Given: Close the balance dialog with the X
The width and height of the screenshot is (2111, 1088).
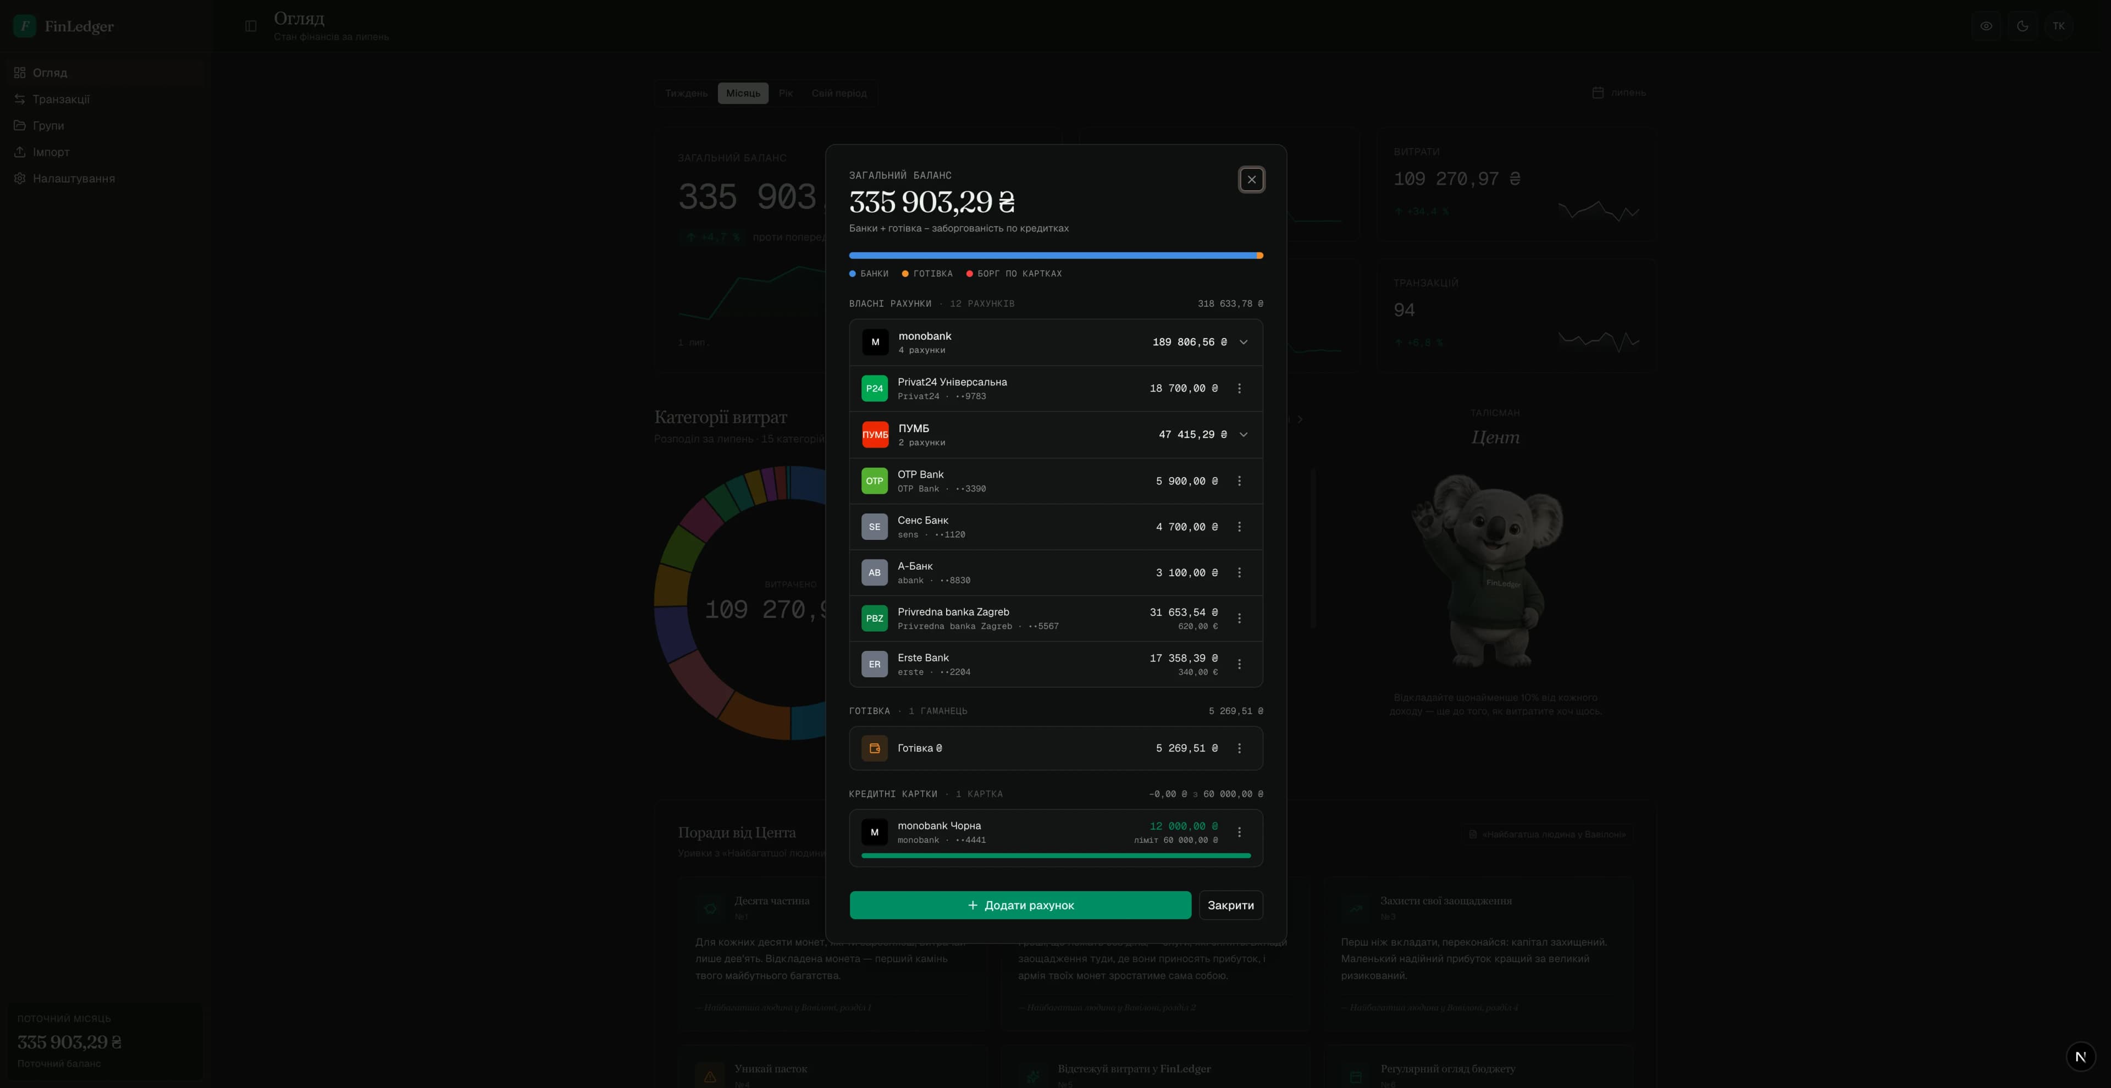Looking at the screenshot, I should [1251, 179].
